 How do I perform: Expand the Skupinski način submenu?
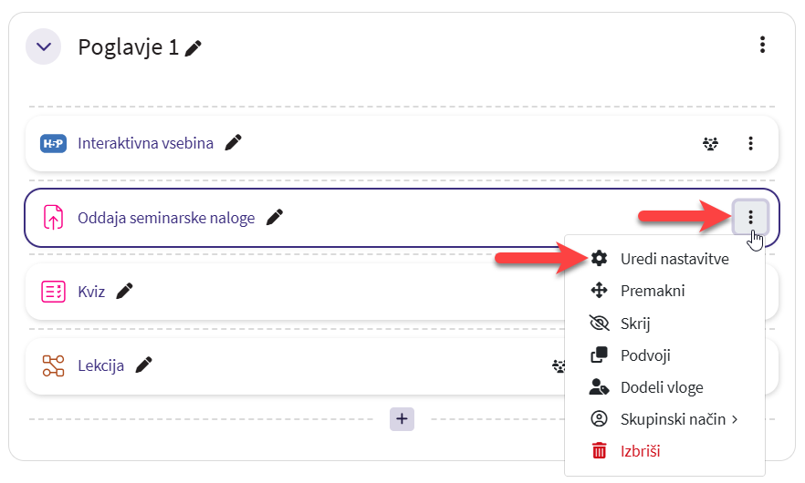(678, 419)
